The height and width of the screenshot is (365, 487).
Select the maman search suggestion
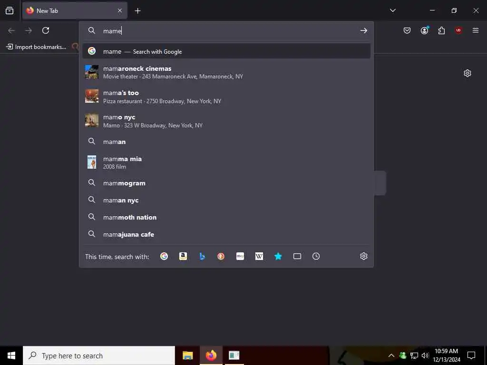tap(226, 142)
